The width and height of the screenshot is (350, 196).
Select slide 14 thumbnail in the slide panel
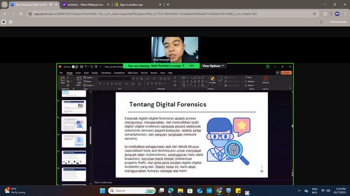(74, 140)
